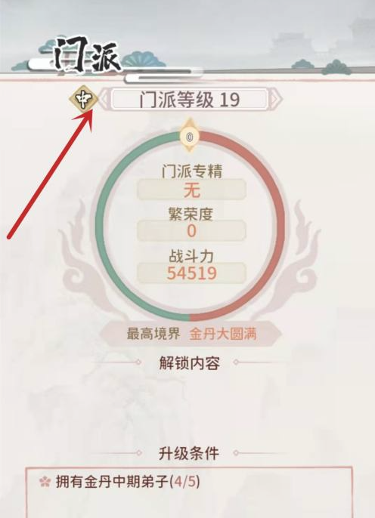Open the 升级条件 section header

[x=189, y=453]
